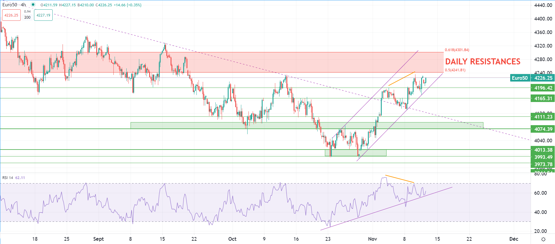Click the Sept date on time axis
Image resolution: width=555 pixels, height=244 pixels.
98,239
